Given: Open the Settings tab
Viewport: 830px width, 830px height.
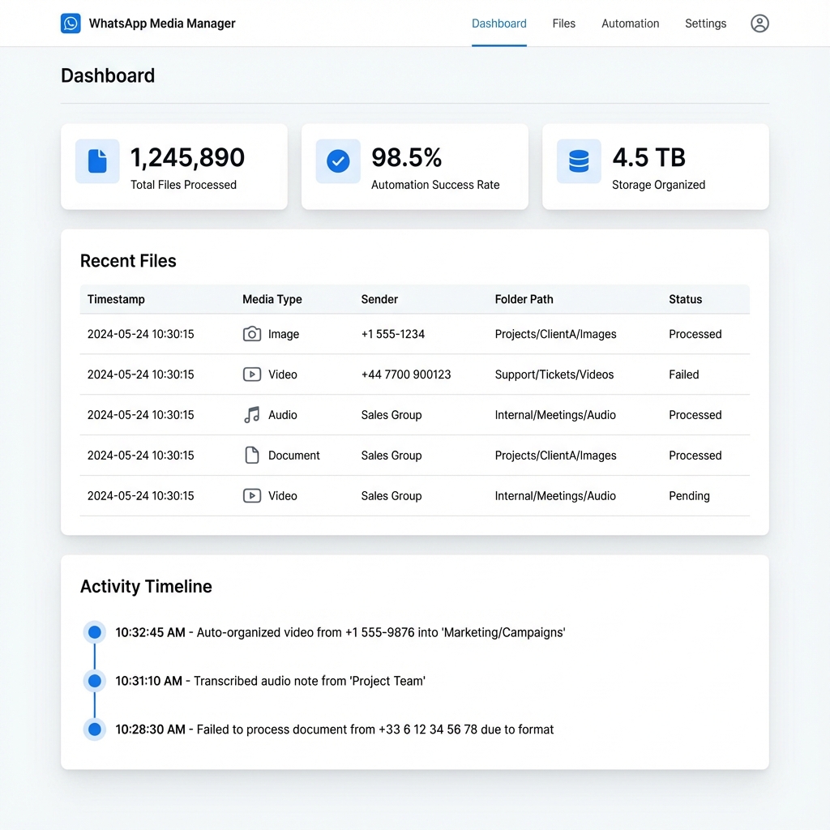Looking at the screenshot, I should coord(706,24).
